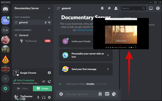Expand the Documentary Server dropdown menu
This screenshot has width=162, height=101.
click(49, 8)
